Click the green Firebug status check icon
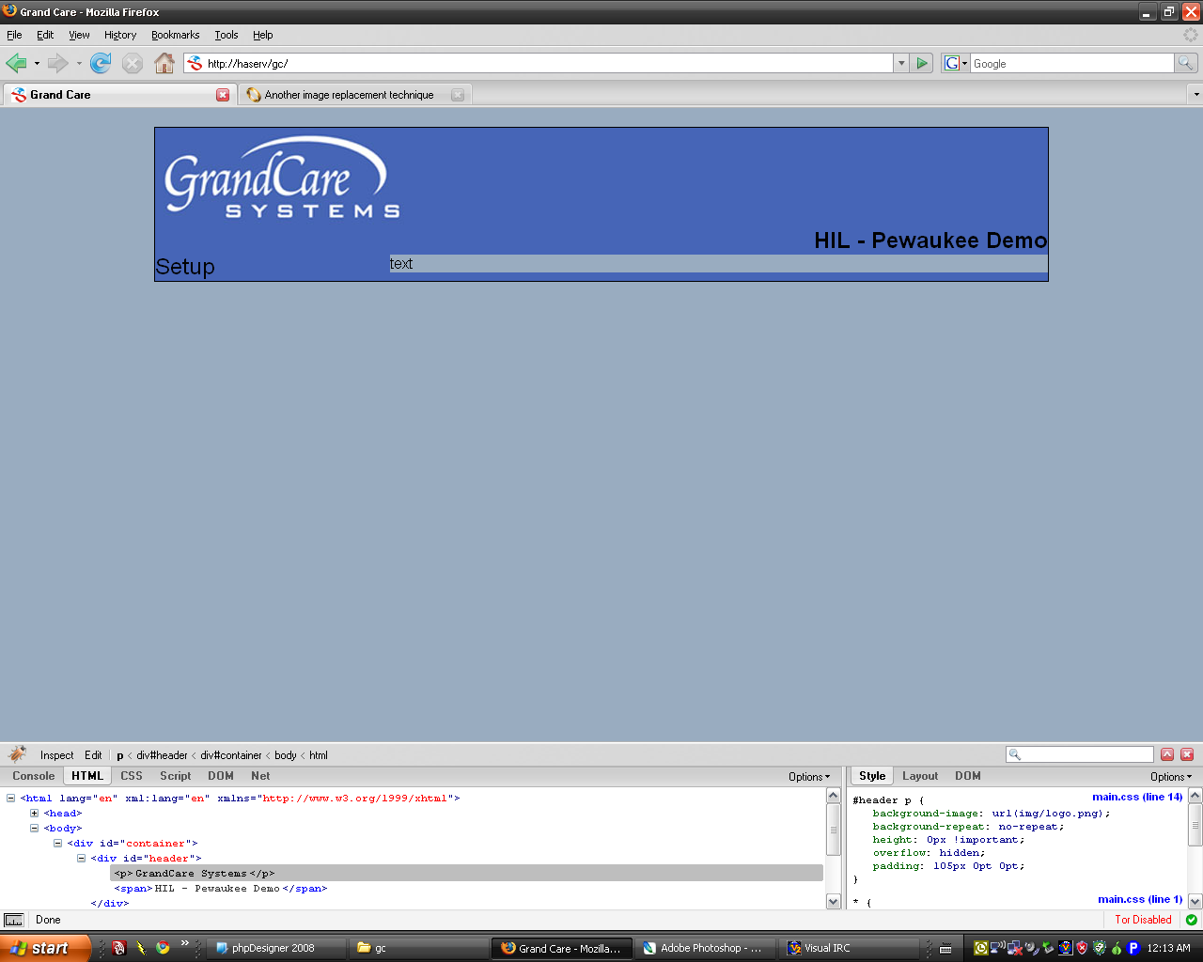The height and width of the screenshot is (962, 1203). pyautogui.click(x=1192, y=920)
